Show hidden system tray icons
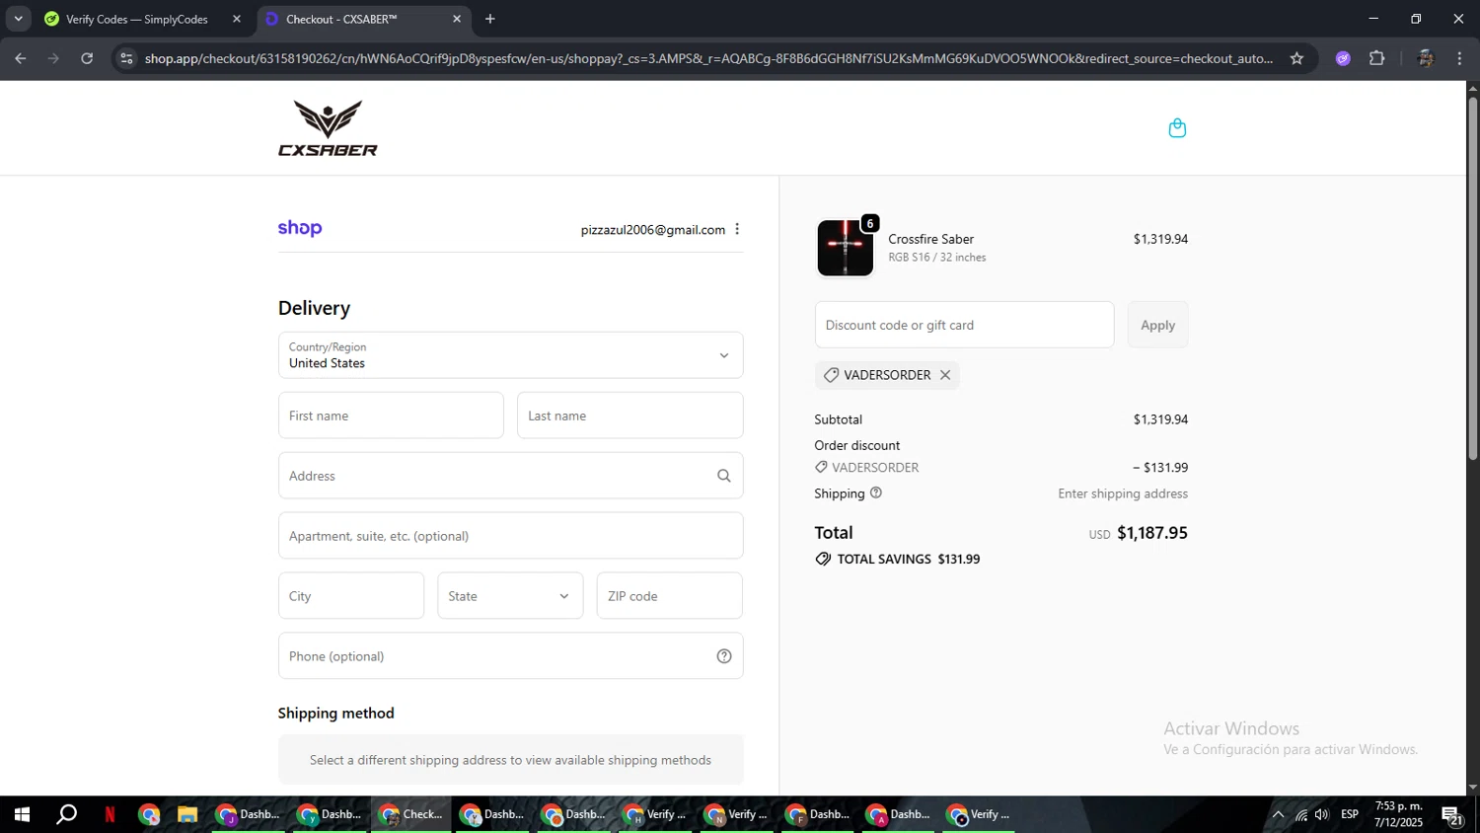The width and height of the screenshot is (1480, 833). (x=1278, y=814)
